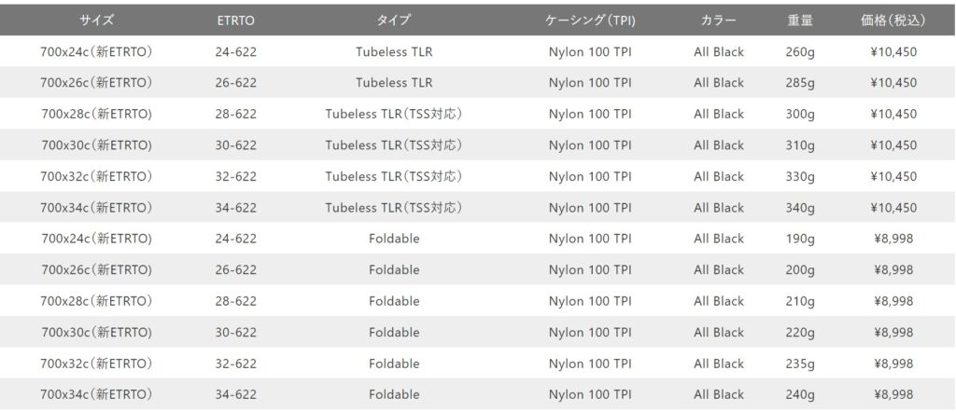The height and width of the screenshot is (412, 956).
Task: Select the カラー column header
Action: [x=718, y=20]
